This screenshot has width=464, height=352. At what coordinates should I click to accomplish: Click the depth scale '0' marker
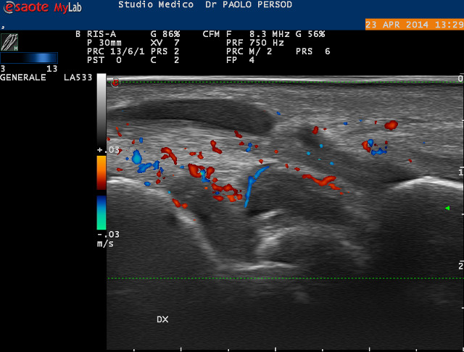point(460,79)
